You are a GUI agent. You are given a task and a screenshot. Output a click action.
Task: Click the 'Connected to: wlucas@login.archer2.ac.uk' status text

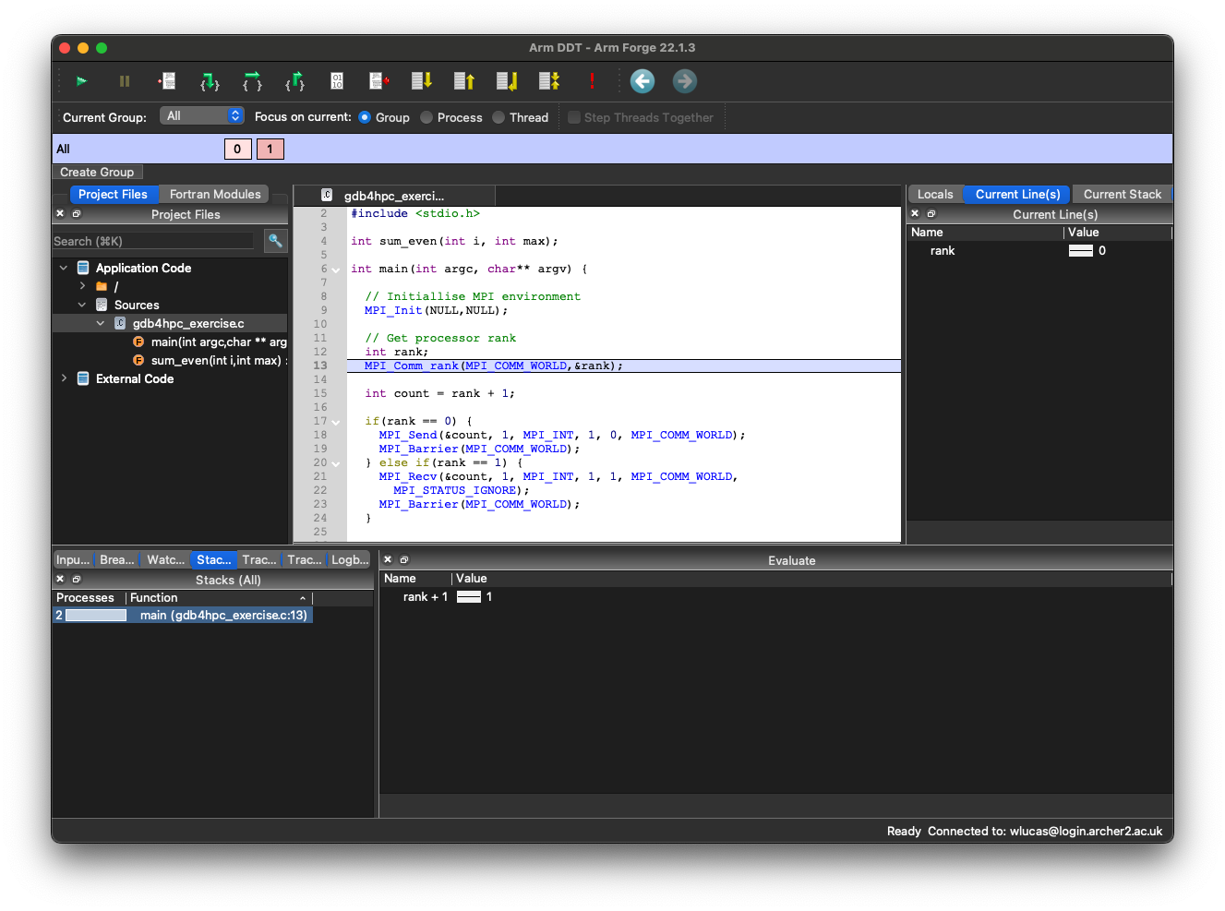click(x=1045, y=831)
